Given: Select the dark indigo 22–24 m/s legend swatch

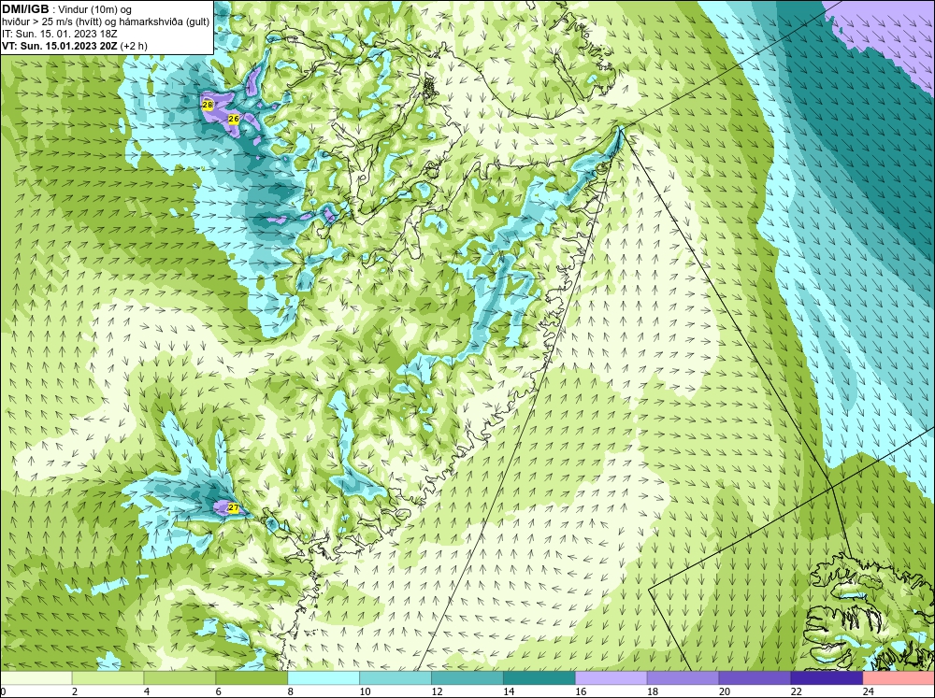Looking at the screenshot, I should pos(827,678).
